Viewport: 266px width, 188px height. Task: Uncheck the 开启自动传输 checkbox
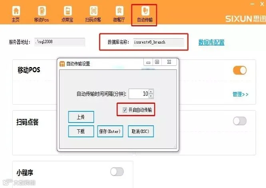point(125,110)
